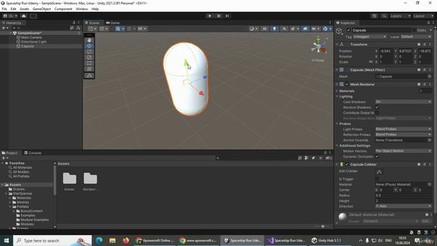The height and width of the screenshot is (246, 437).
Task: Click the Pause button
Action: click(218, 16)
